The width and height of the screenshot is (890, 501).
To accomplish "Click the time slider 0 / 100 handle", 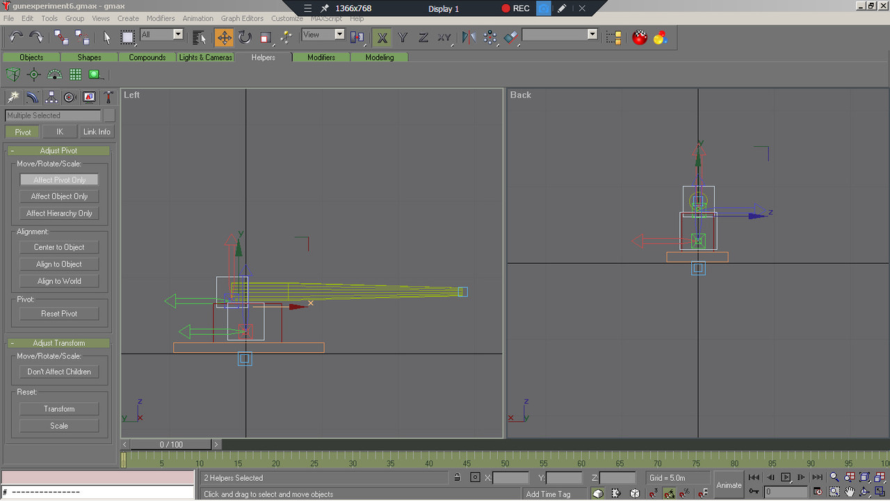I will pyautogui.click(x=171, y=444).
